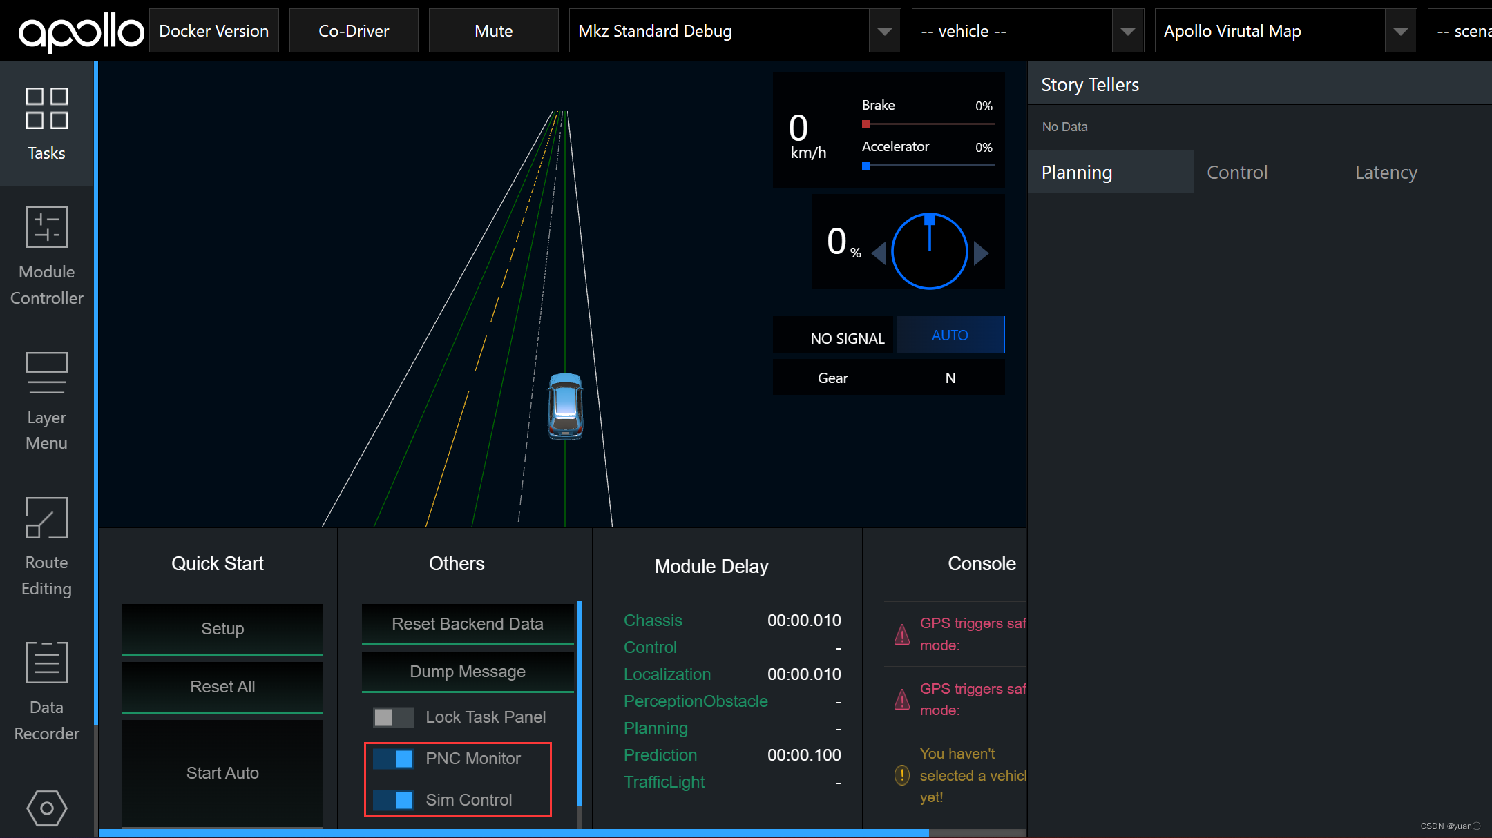This screenshot has width=1492, height=838.
Task: Enable the Lock Task Panel toggle
Action: (x=393, y=717)
